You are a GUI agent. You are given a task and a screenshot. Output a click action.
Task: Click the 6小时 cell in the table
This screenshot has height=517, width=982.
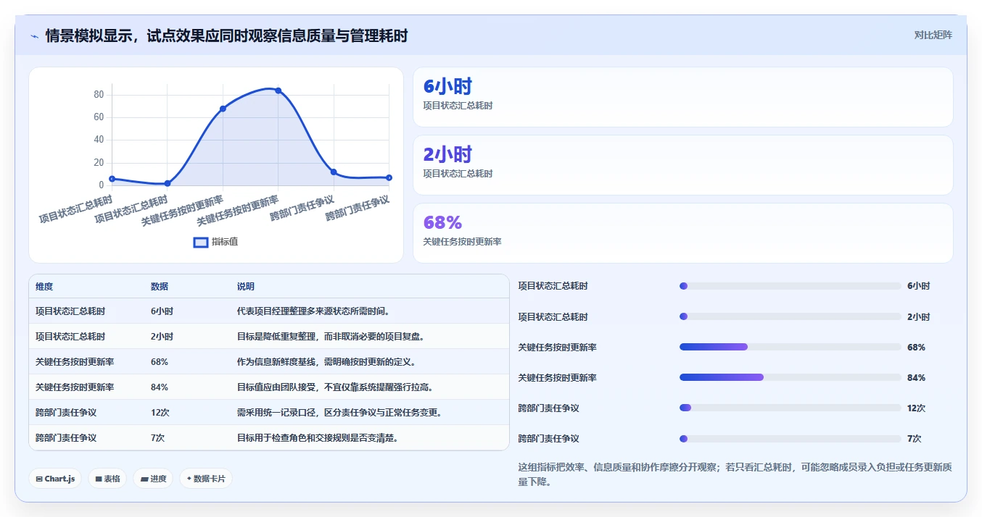coord(162,311)
